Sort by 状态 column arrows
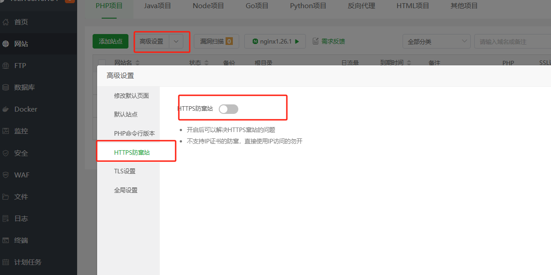Image resolution: width=551 pixels, height=275 pixels. (207, 63)
